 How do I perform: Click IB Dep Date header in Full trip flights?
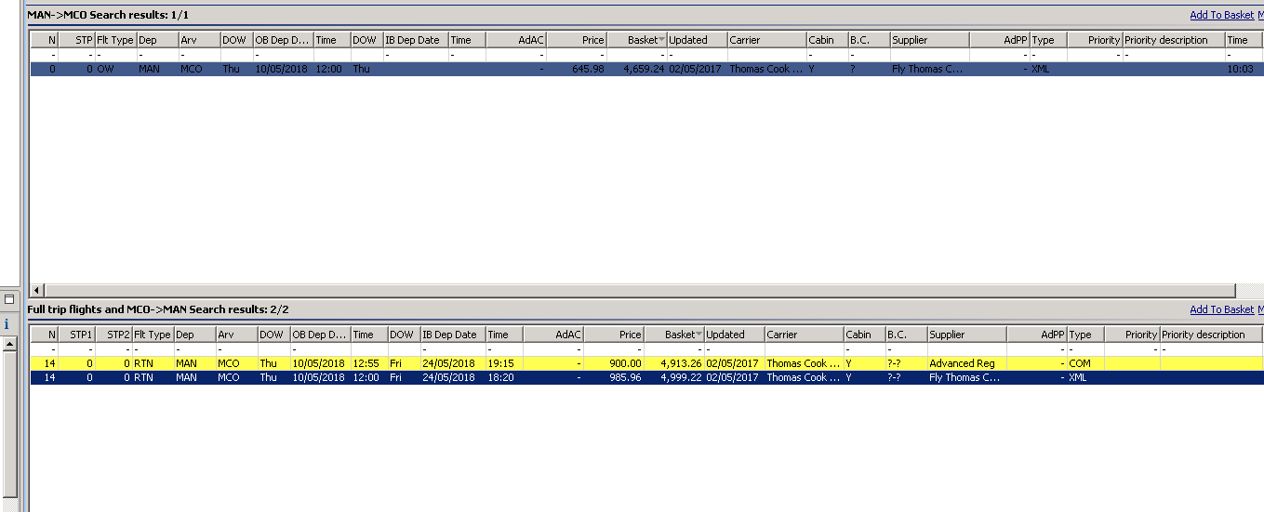coord(453,335)
